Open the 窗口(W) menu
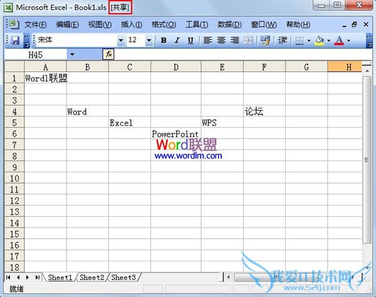Screen dimensions: 376x297 click(x=264, y=24)
